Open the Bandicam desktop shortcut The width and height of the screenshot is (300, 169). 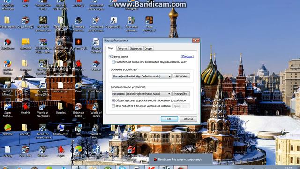[x=7, y=45]
